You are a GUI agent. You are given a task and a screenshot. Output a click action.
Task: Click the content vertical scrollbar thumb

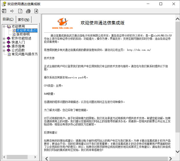178,77
